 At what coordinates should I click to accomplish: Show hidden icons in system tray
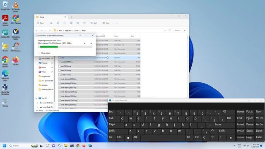(x=234, y=146)
